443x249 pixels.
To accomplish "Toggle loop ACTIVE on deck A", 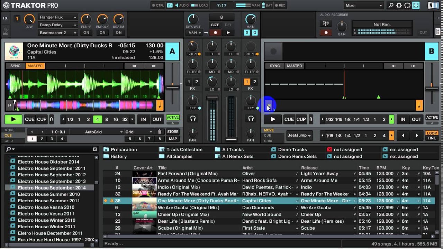I will click(173, 118).
